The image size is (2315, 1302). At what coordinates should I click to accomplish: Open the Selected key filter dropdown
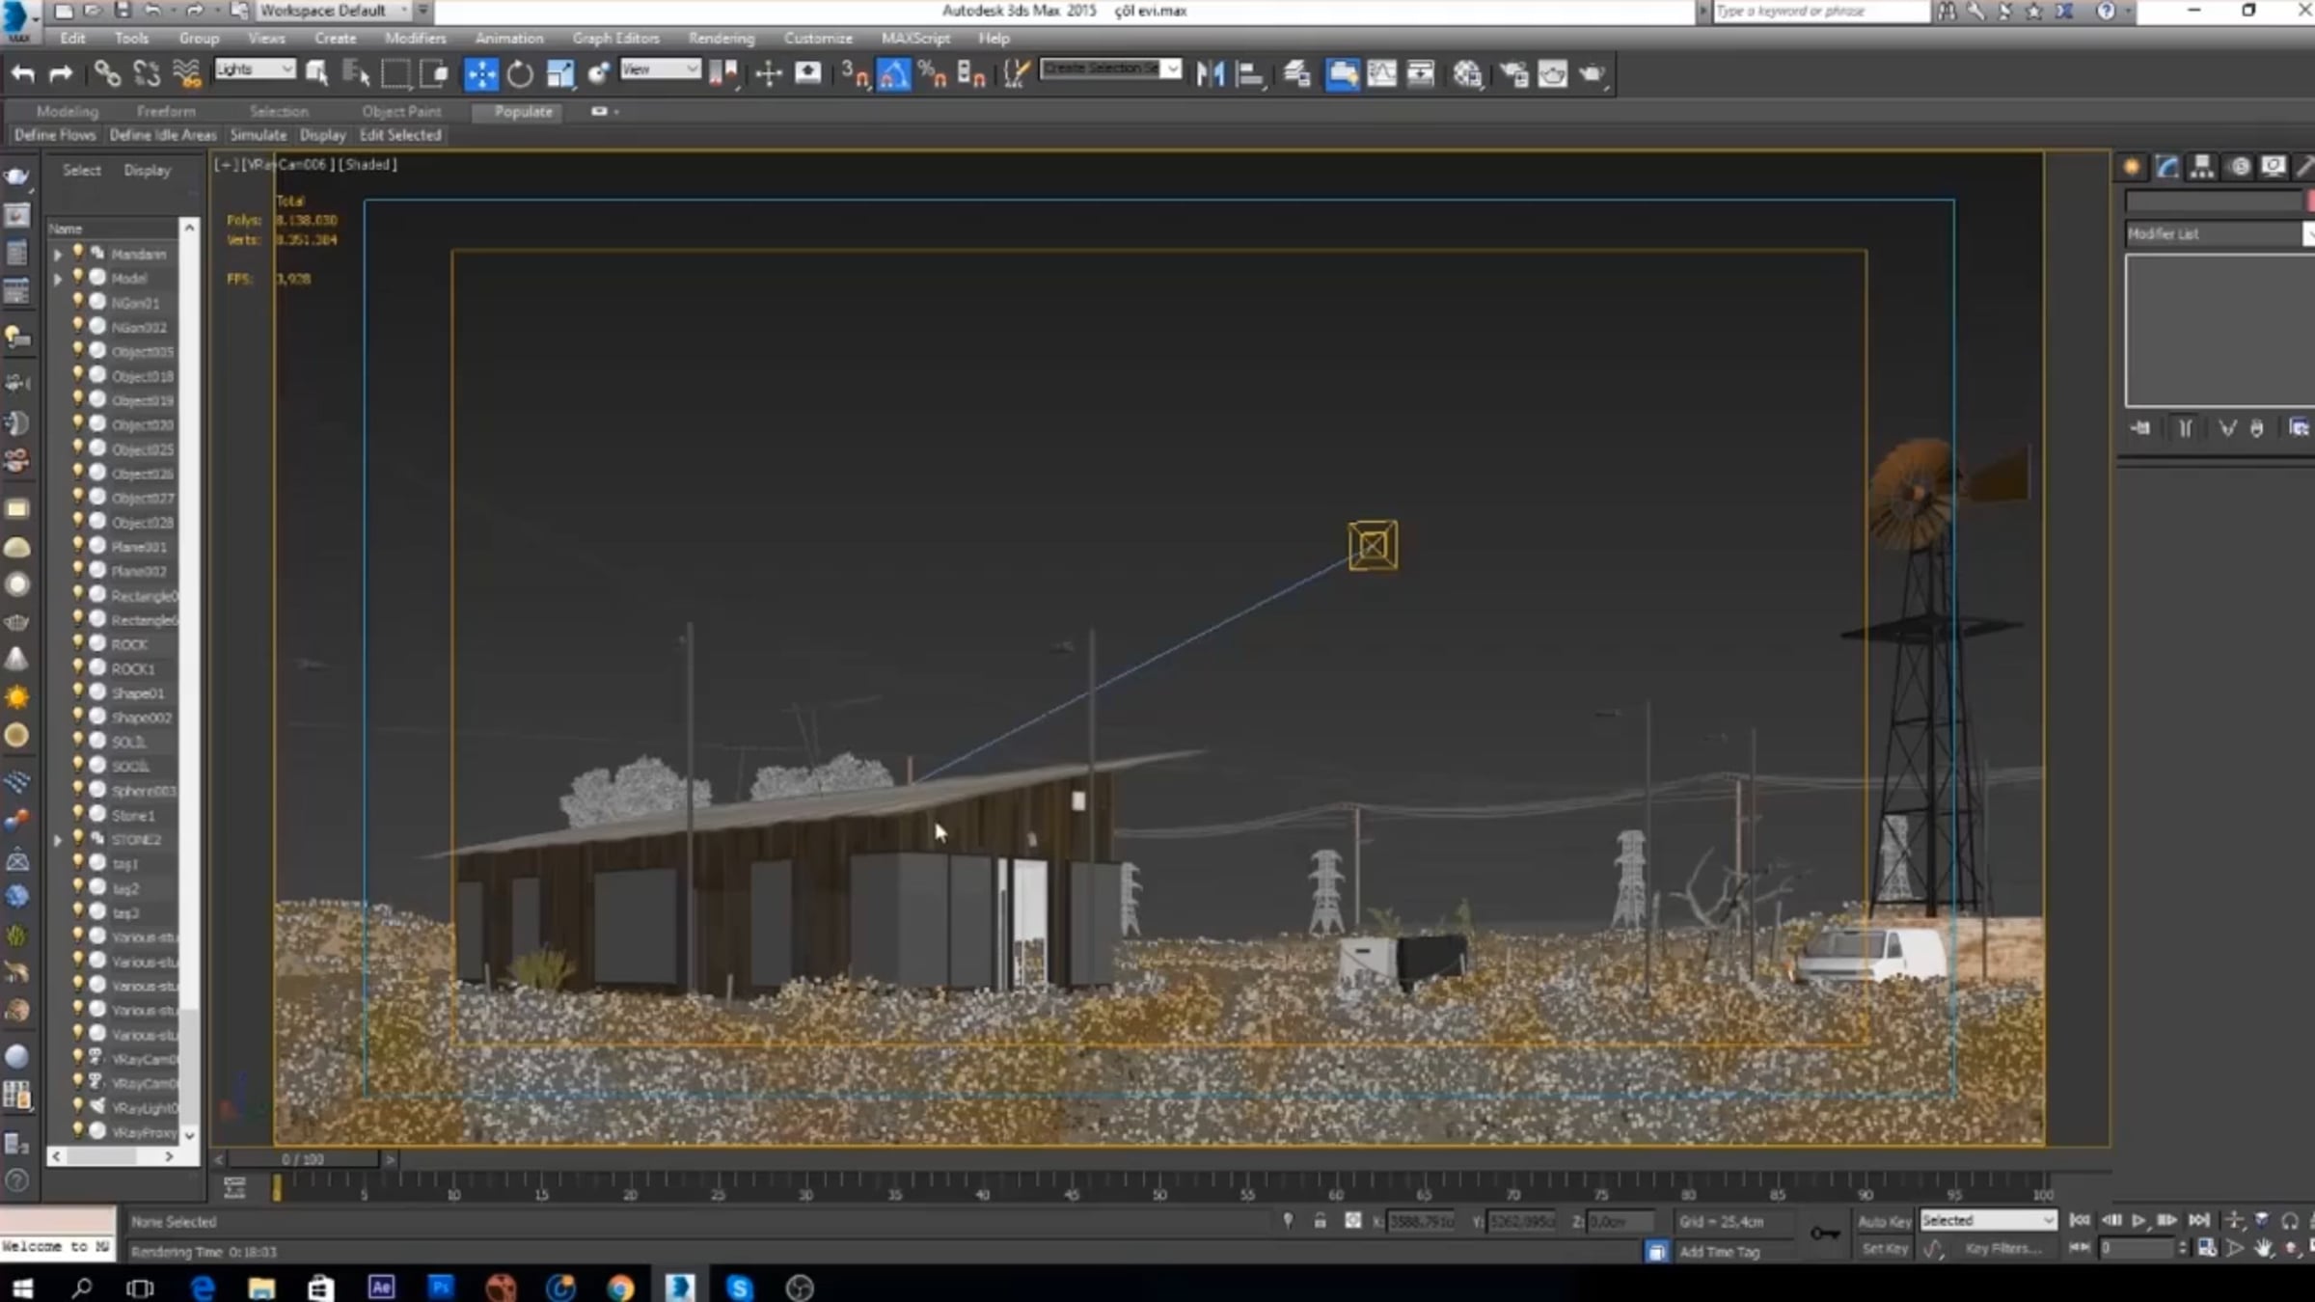pos(1988,1220)
